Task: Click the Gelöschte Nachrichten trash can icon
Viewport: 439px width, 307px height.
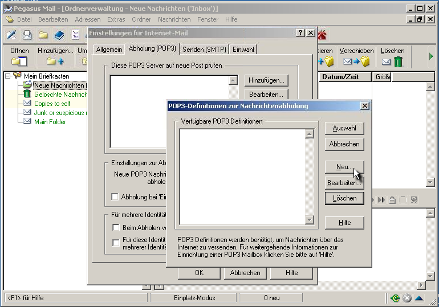Action: (x=27, y=93)
